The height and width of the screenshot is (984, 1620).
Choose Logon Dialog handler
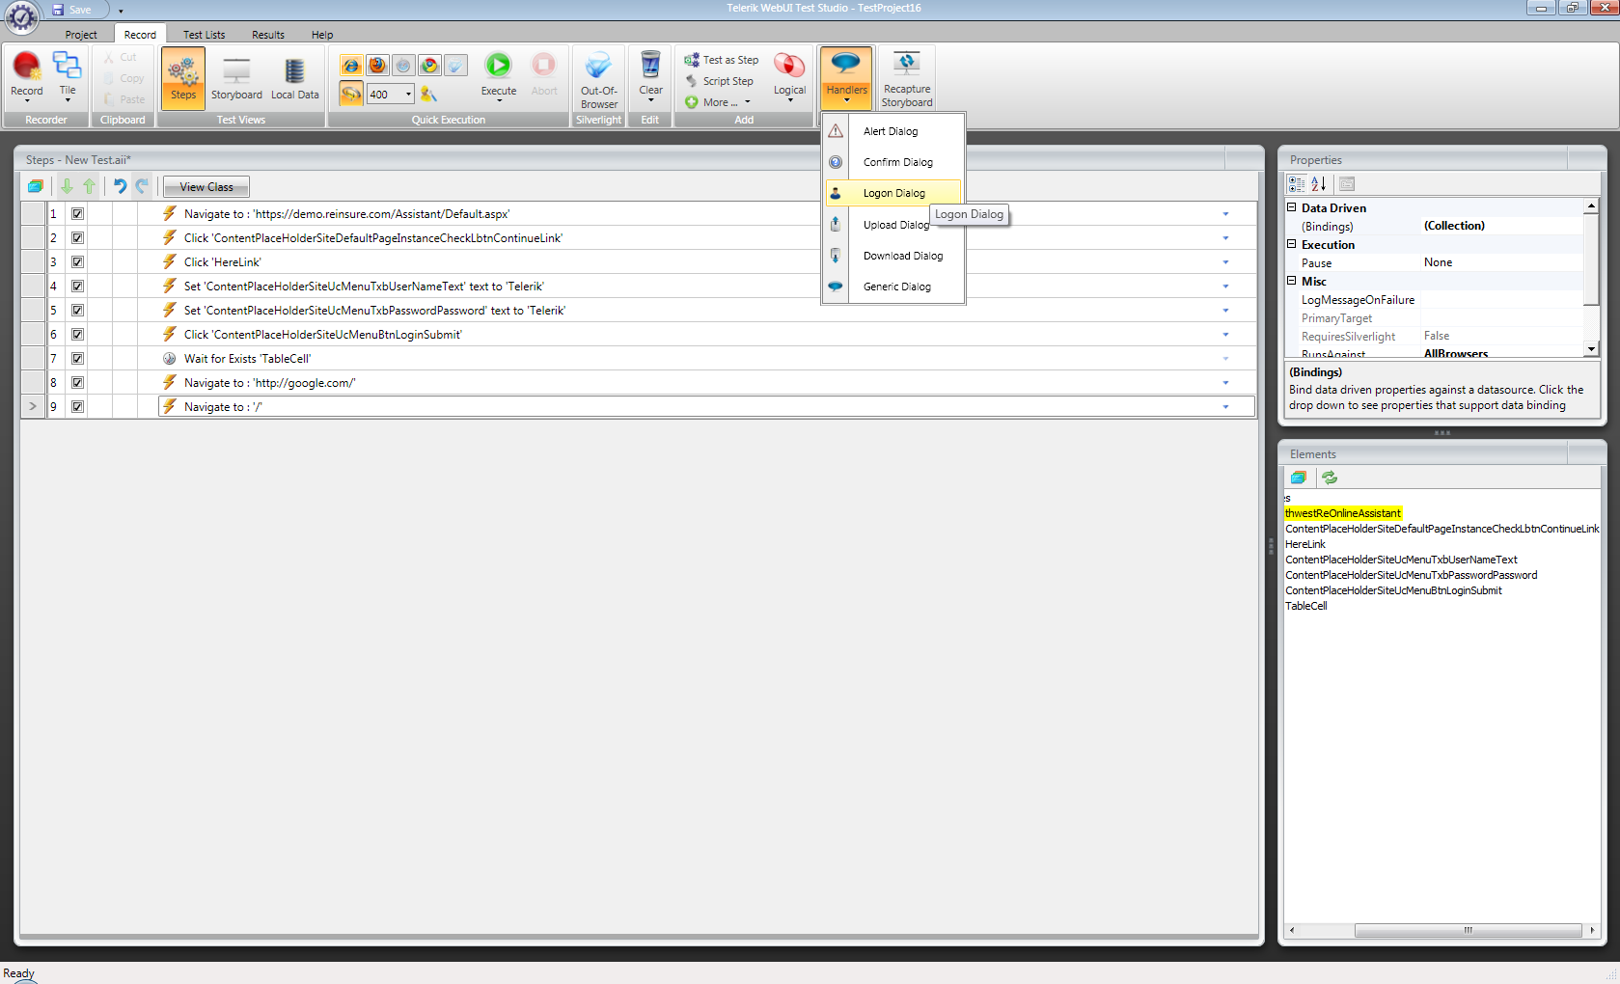click(x=893, y=193)
